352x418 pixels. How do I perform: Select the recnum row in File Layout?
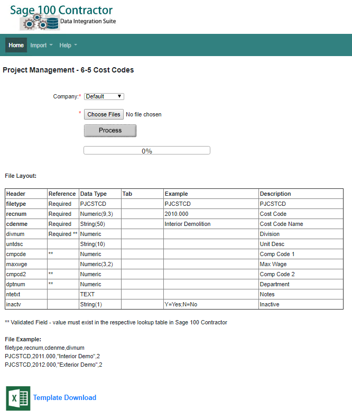pos(16,214)
